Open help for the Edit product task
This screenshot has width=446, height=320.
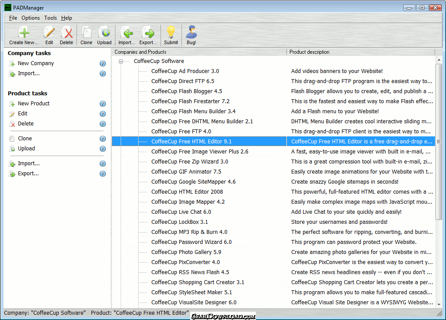[x=103, y=114]
